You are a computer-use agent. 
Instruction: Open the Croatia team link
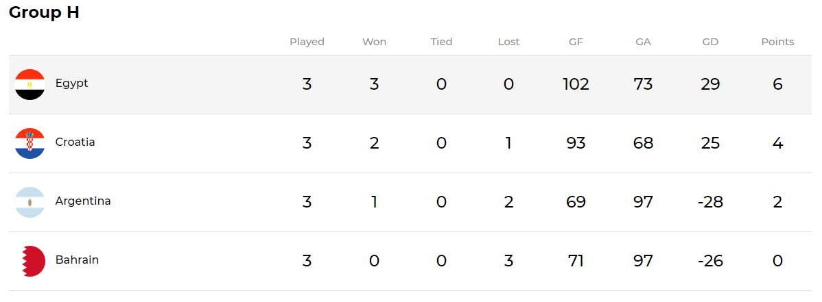point(75,142)
